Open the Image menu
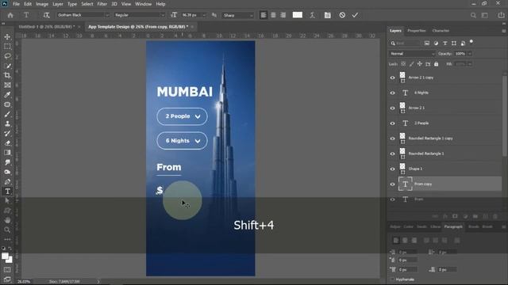Image resolution: width=508 pixels, height=285 pixels. coord(42,4)
